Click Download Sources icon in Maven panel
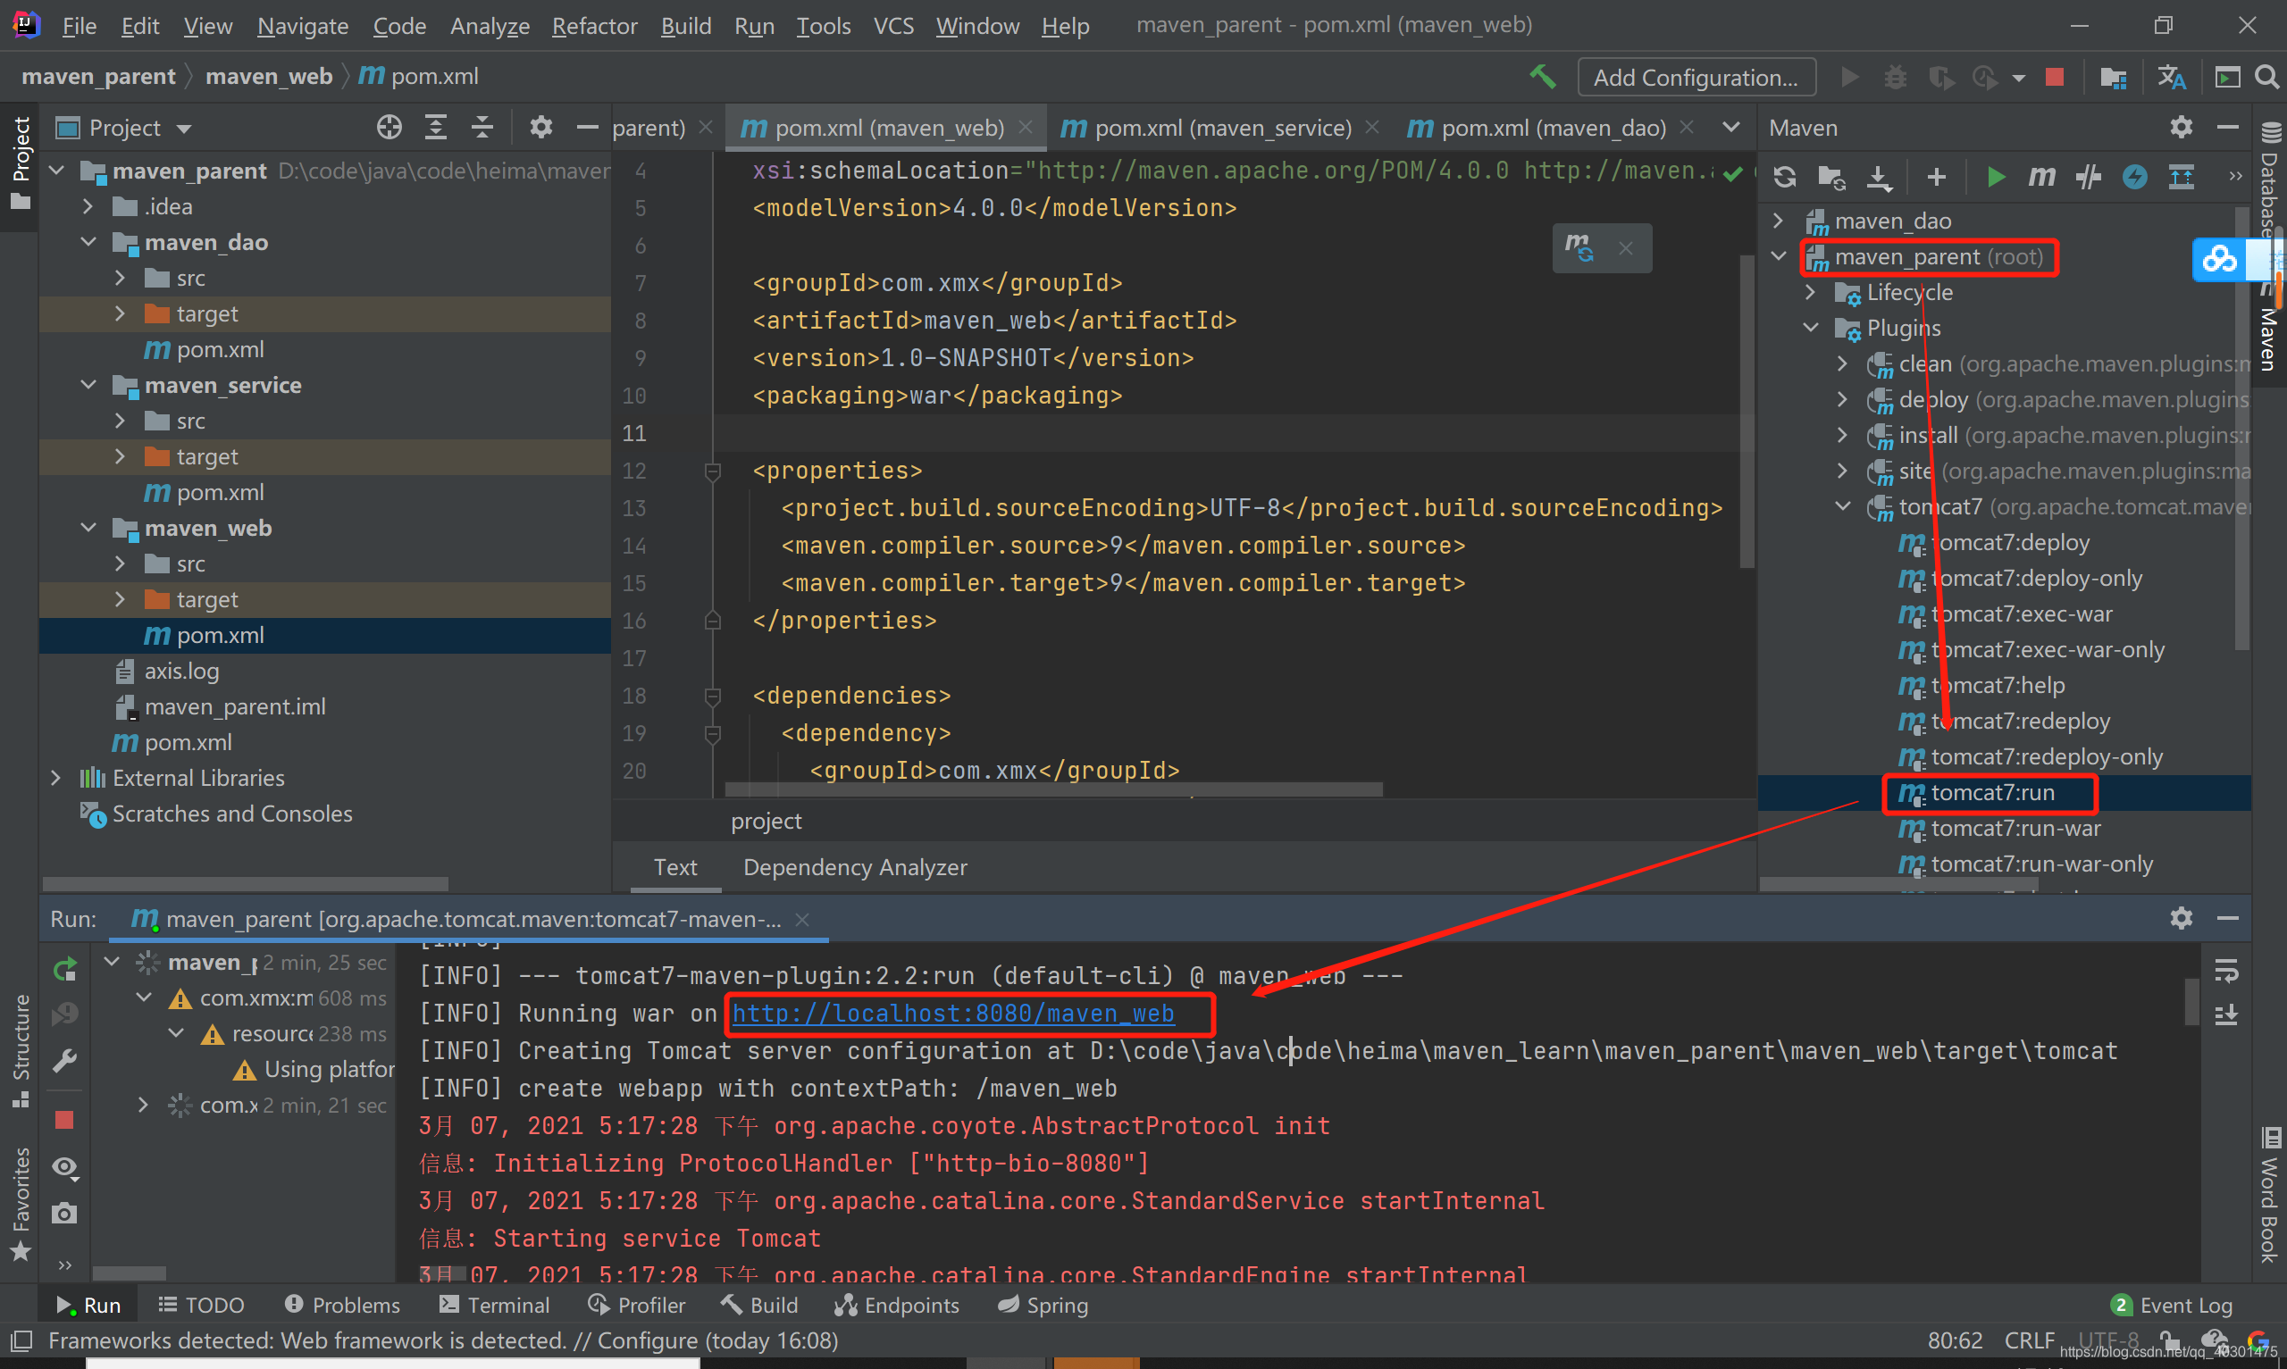 [x=1879, y=176]
